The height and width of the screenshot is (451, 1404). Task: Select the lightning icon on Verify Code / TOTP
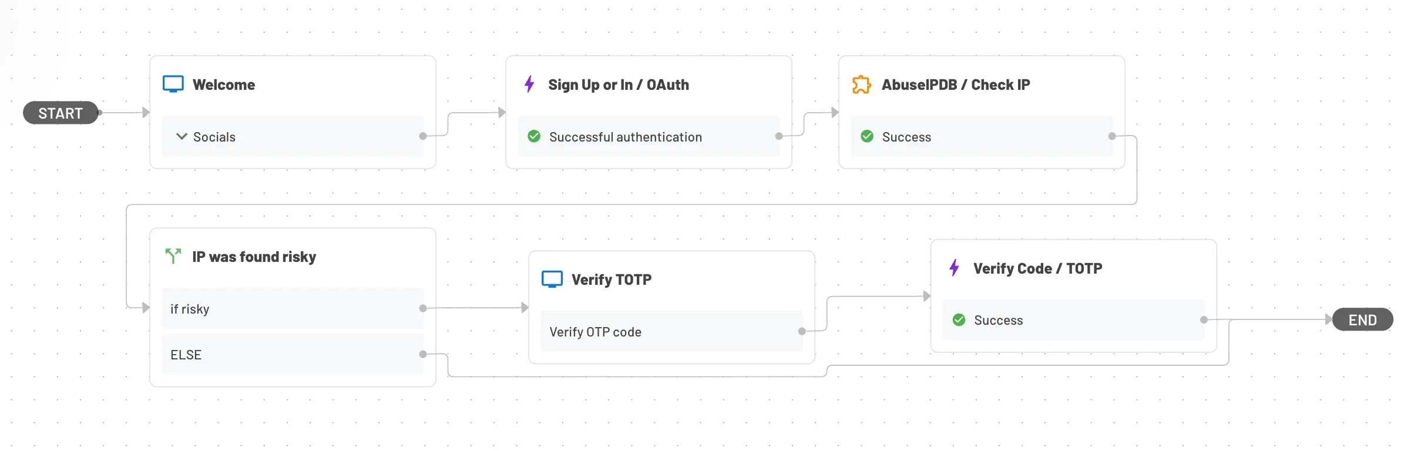954,268
